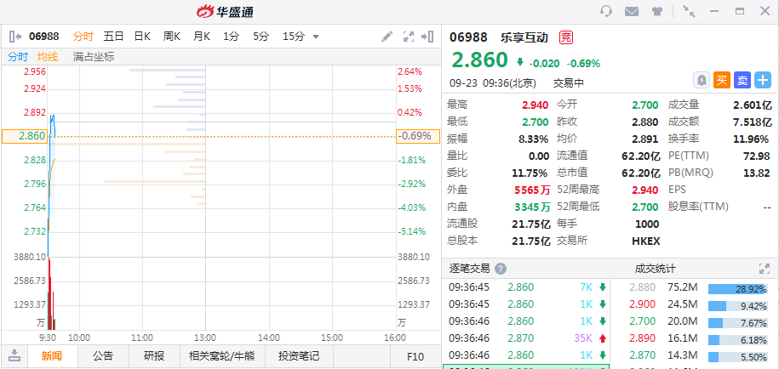This screenshot has height=369, width=779.
Task: Click the shrink window arrows icon
Action: pos(689,11)
